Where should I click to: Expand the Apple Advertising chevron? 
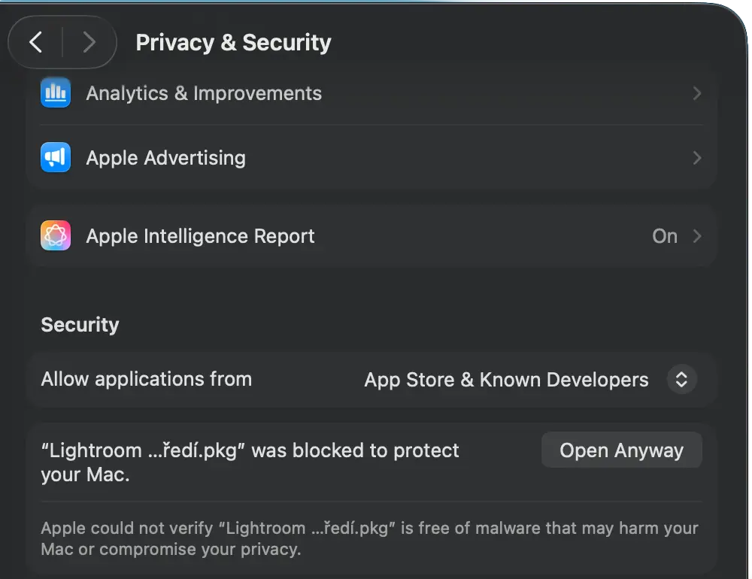[697, 157]
